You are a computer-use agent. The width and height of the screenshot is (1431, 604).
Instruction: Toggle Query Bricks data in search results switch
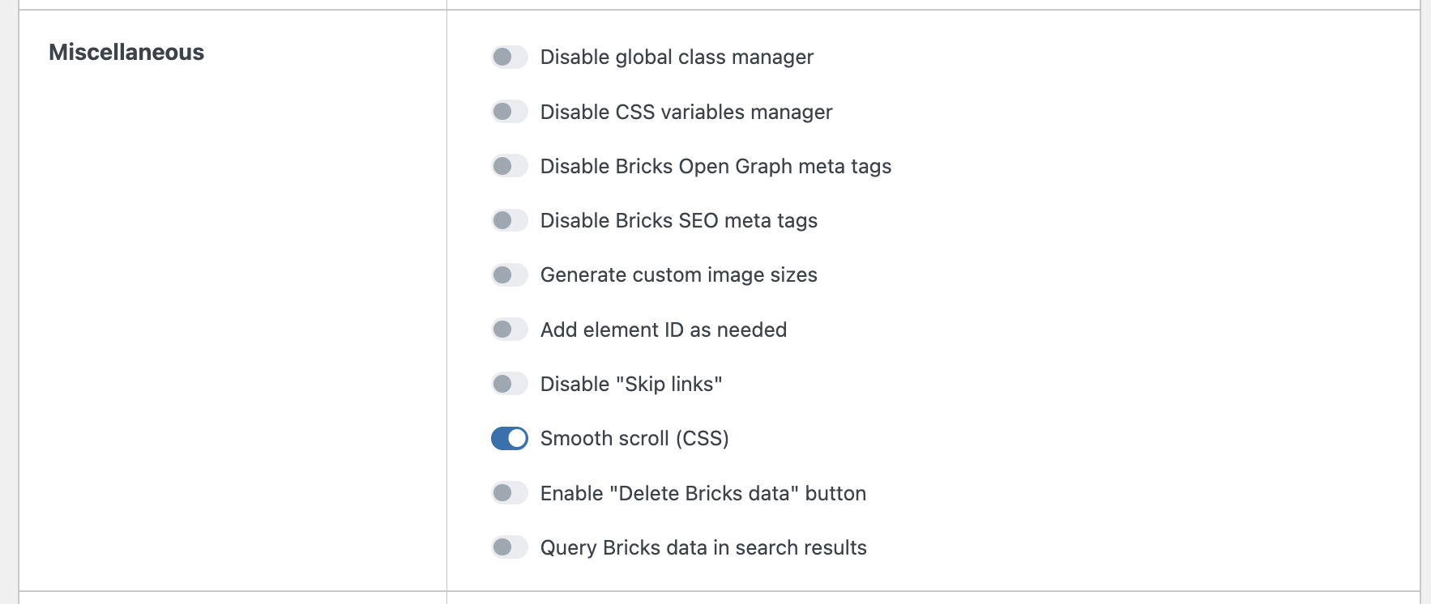tap(509, 547)
